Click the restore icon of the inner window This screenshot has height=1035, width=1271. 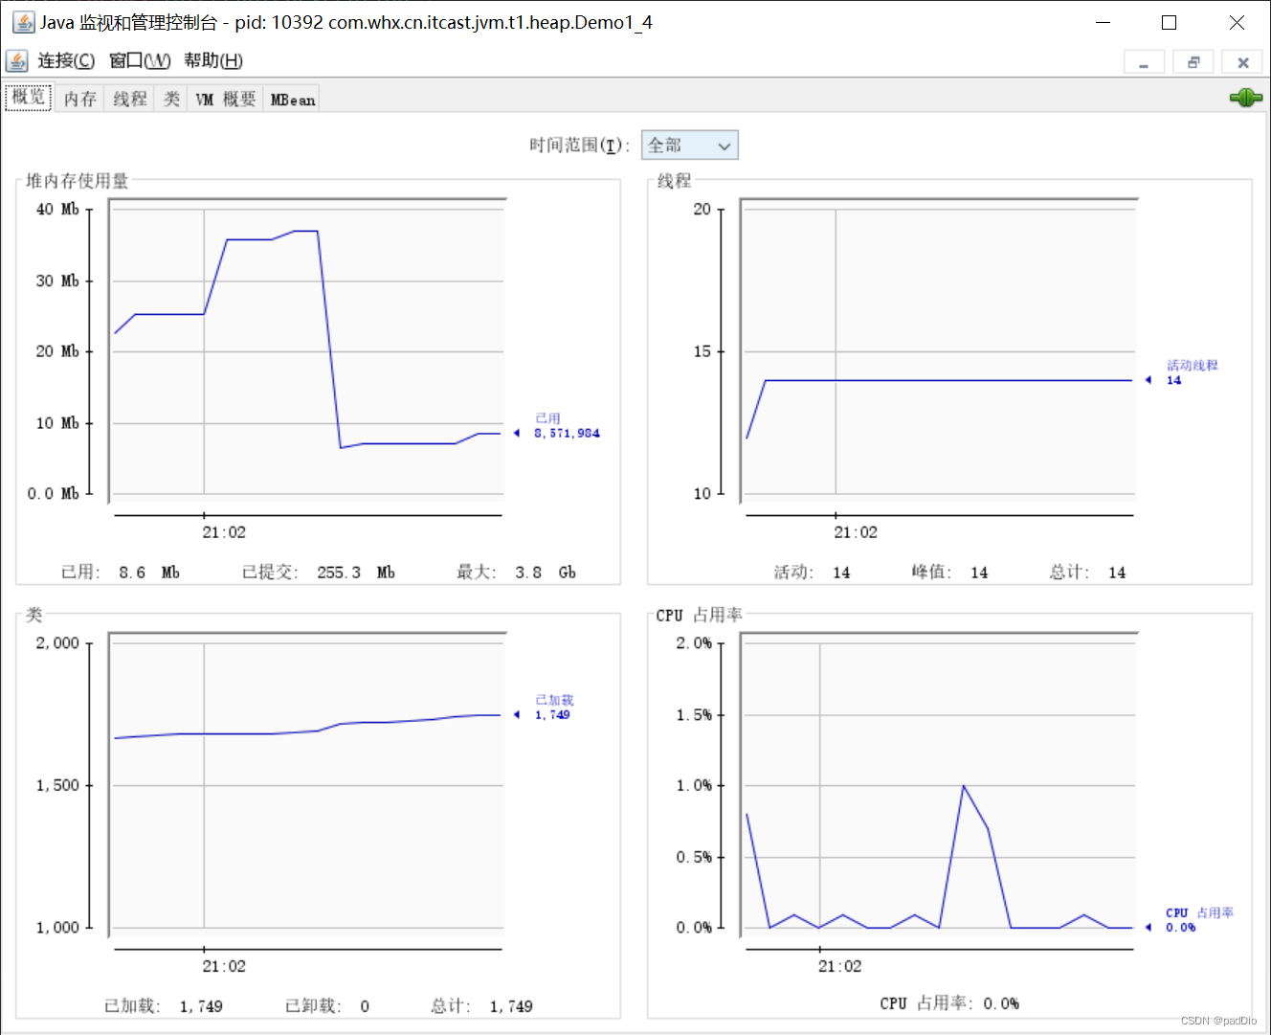pos(1193,61)
